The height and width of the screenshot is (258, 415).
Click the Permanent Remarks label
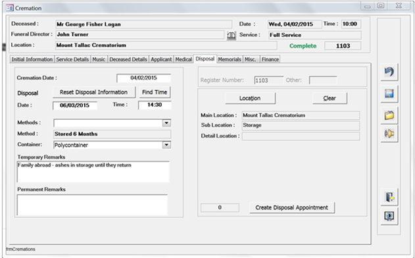41,190
